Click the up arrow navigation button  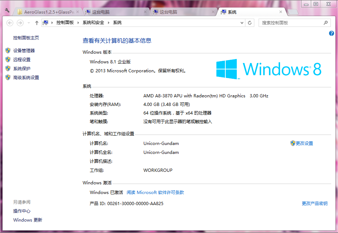36,23
